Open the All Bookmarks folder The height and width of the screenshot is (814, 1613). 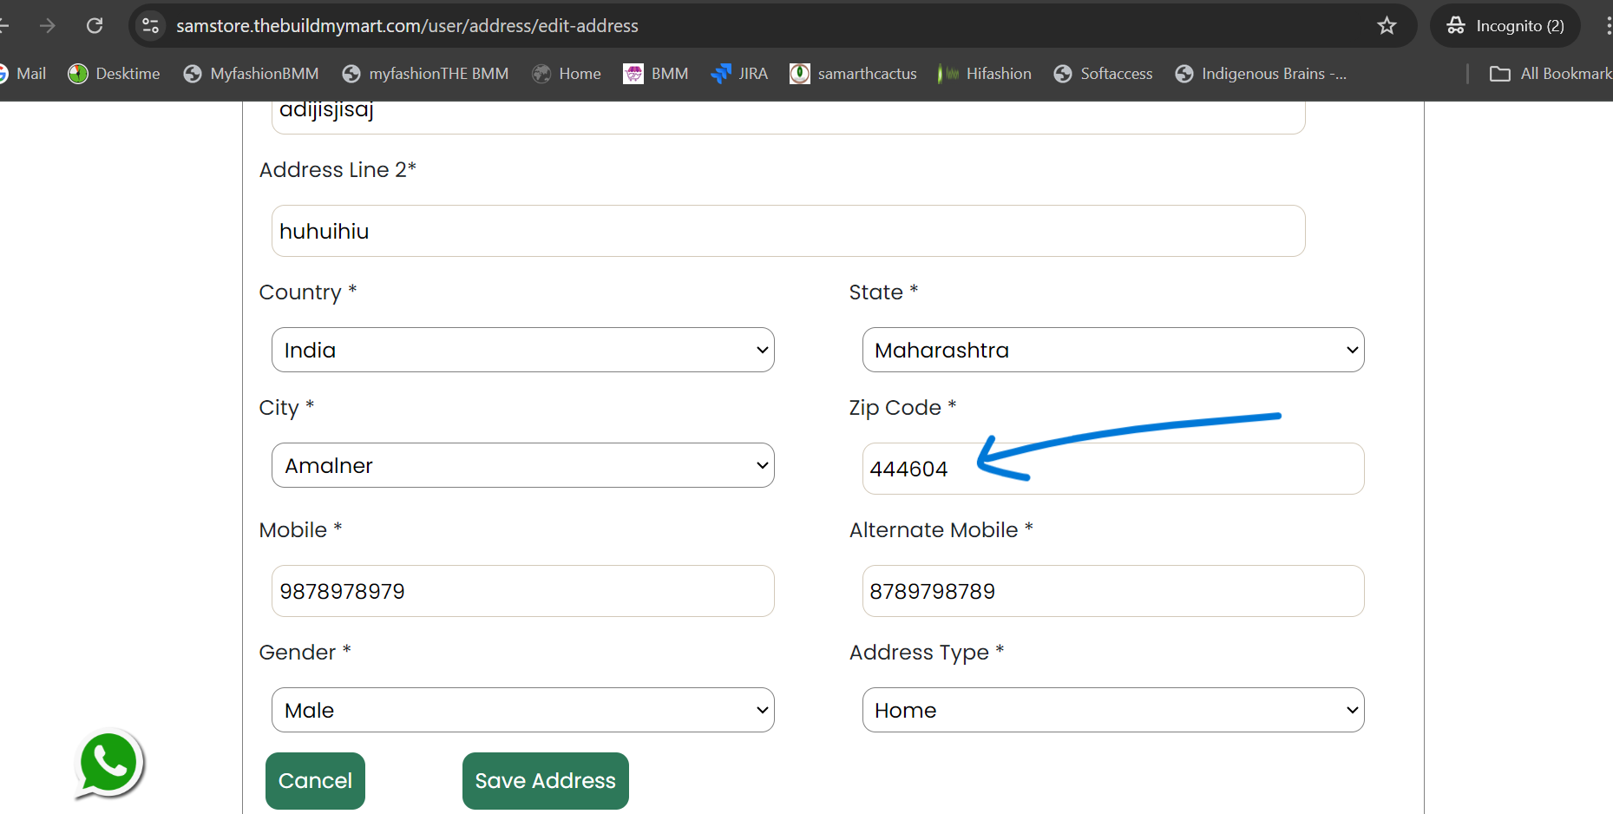1551,74
